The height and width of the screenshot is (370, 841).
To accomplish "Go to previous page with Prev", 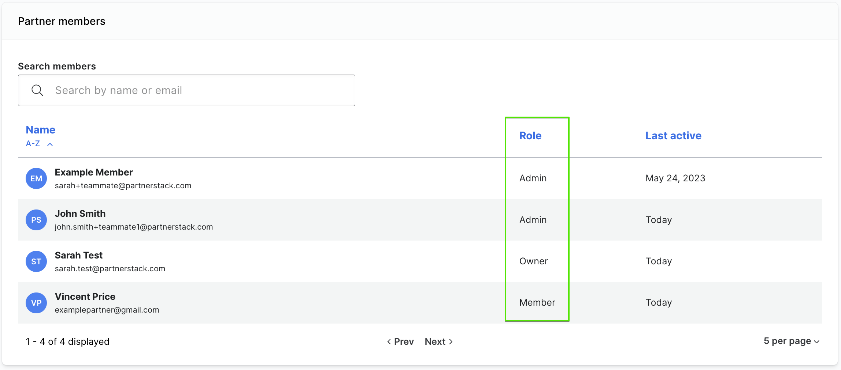I will [400, 341].
